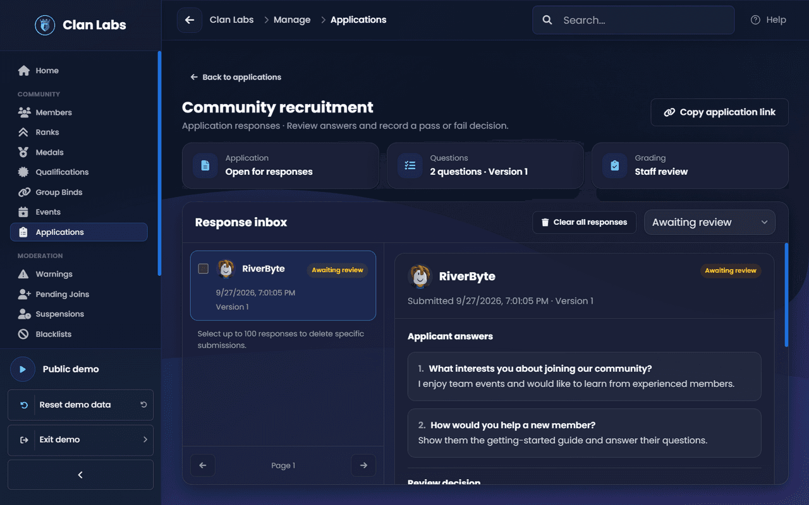Open the Awaiting review filter dropdown
809x505 pixels.
click(x=710, y=222)
